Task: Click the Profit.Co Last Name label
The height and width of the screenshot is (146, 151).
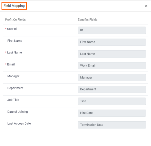Action: 15,52
